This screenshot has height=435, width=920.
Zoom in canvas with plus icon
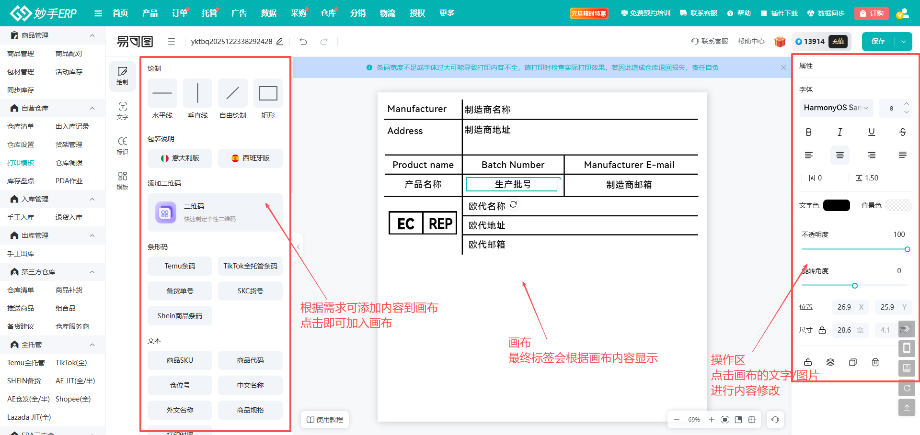(712, 420)
